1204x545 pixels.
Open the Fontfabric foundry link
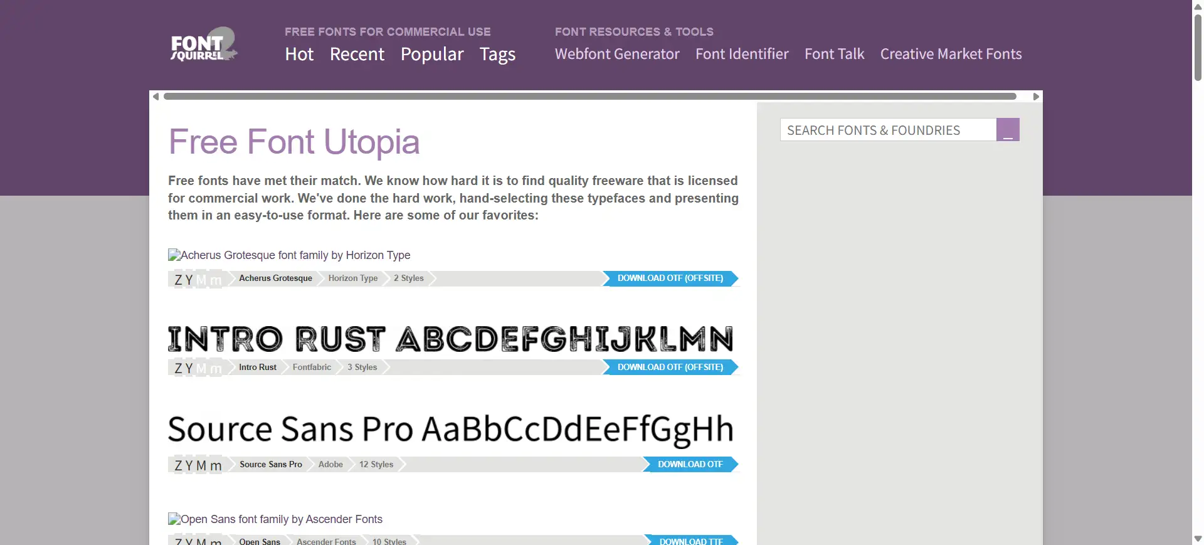[312, 367]
